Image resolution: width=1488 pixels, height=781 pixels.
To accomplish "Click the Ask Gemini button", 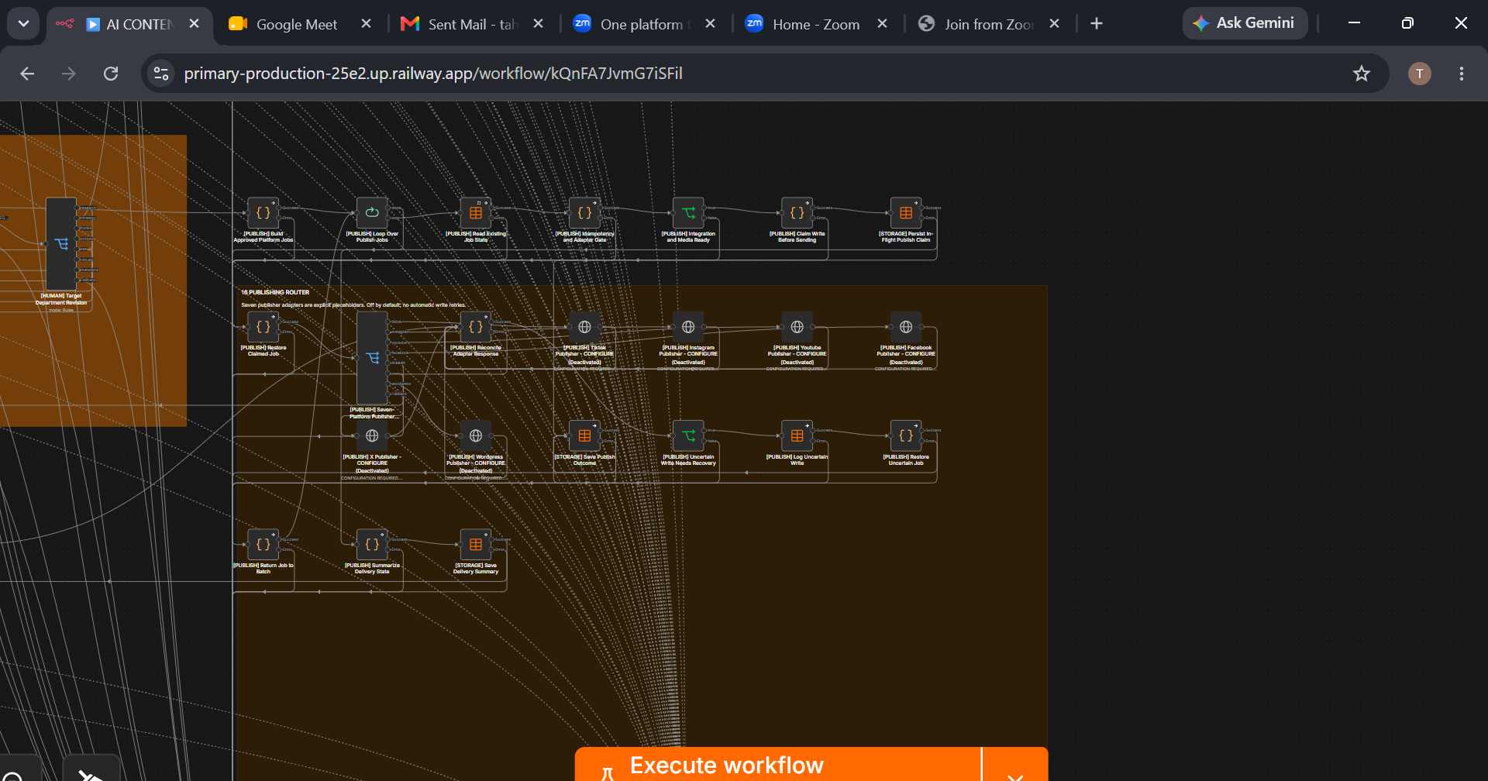I will (1245, 23).
